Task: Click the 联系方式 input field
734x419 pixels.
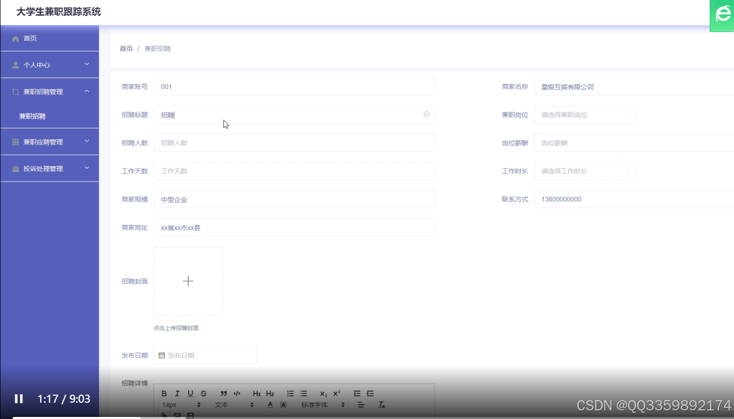Action: tap(634, 199)
